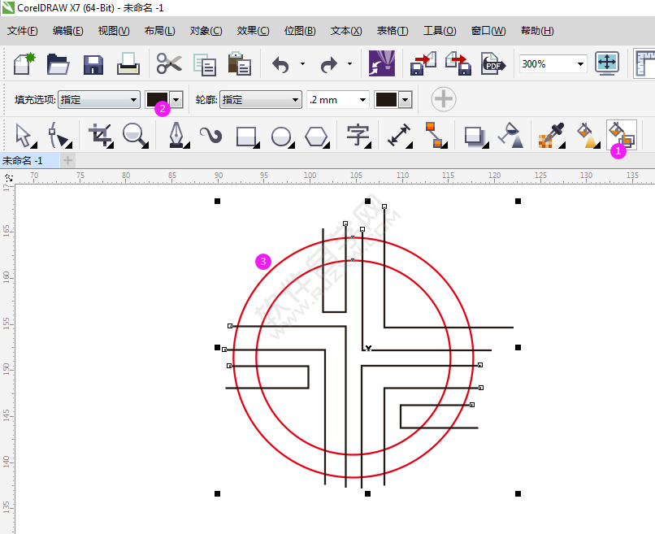Image resolution: width=655 pixels, height=534 pixels.
Task: Select the Rectangle tool
Action: pos(246,136)
